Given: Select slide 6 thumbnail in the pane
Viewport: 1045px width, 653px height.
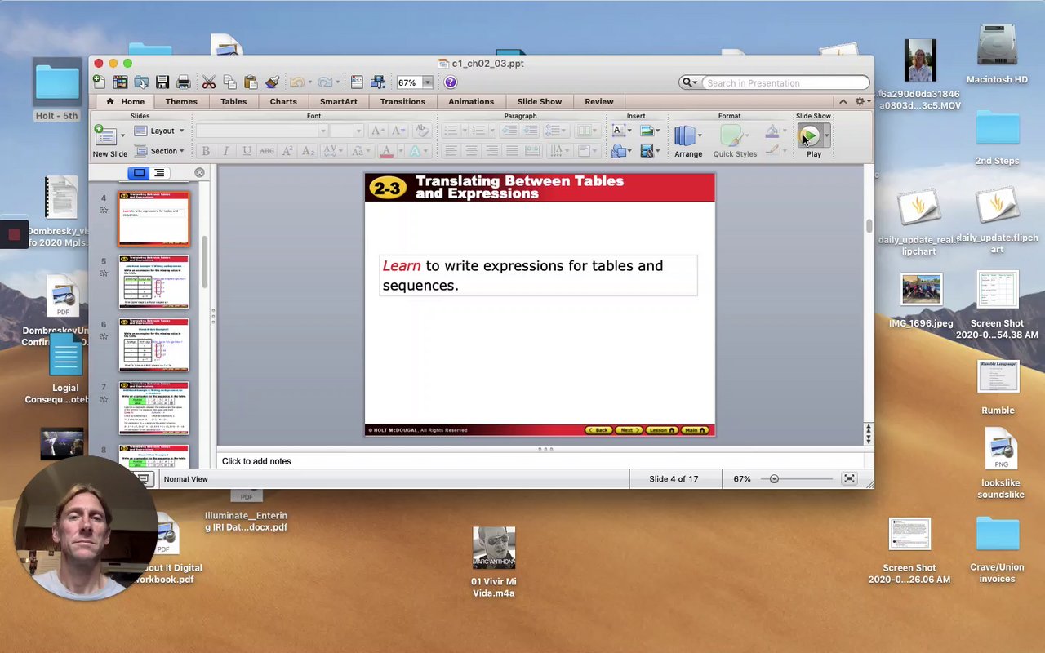Looking at the screenshot, I should [153, 344].
